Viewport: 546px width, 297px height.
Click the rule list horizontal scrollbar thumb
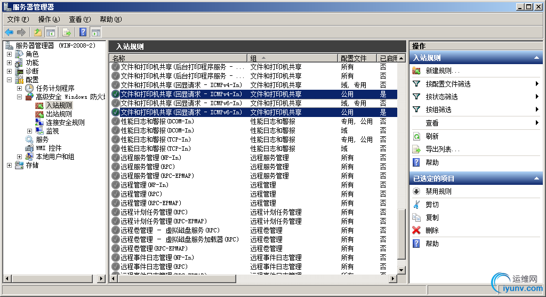point(176,278)
